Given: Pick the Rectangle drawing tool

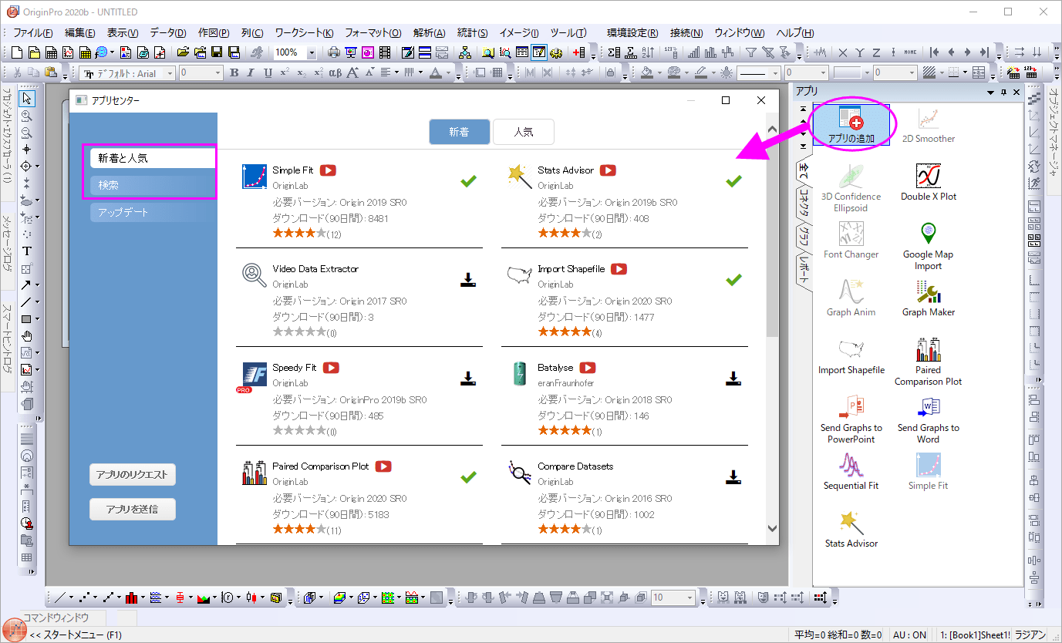Looking at the screenshot, I should pos(26,318).
